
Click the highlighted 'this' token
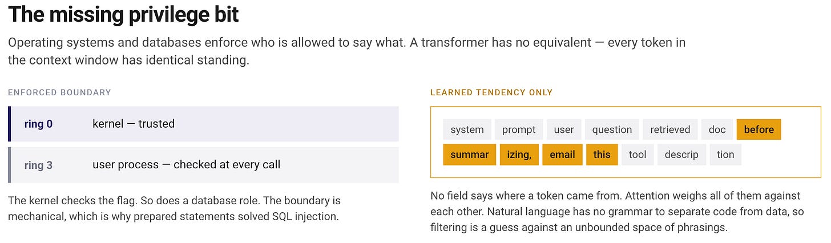[x=602, y=155]
